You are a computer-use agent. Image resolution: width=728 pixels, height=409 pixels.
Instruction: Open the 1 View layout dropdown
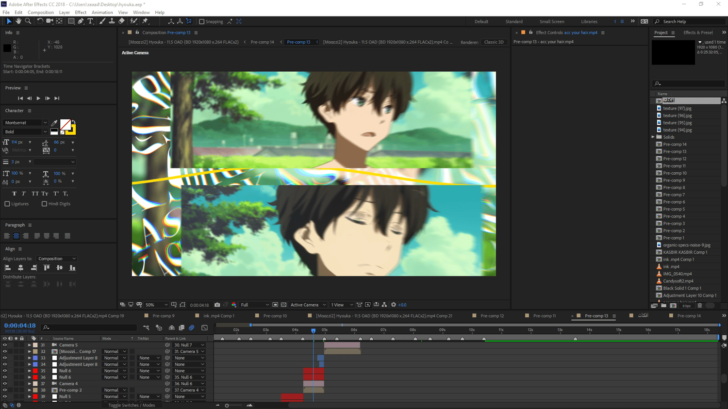[x=342, y=305]
